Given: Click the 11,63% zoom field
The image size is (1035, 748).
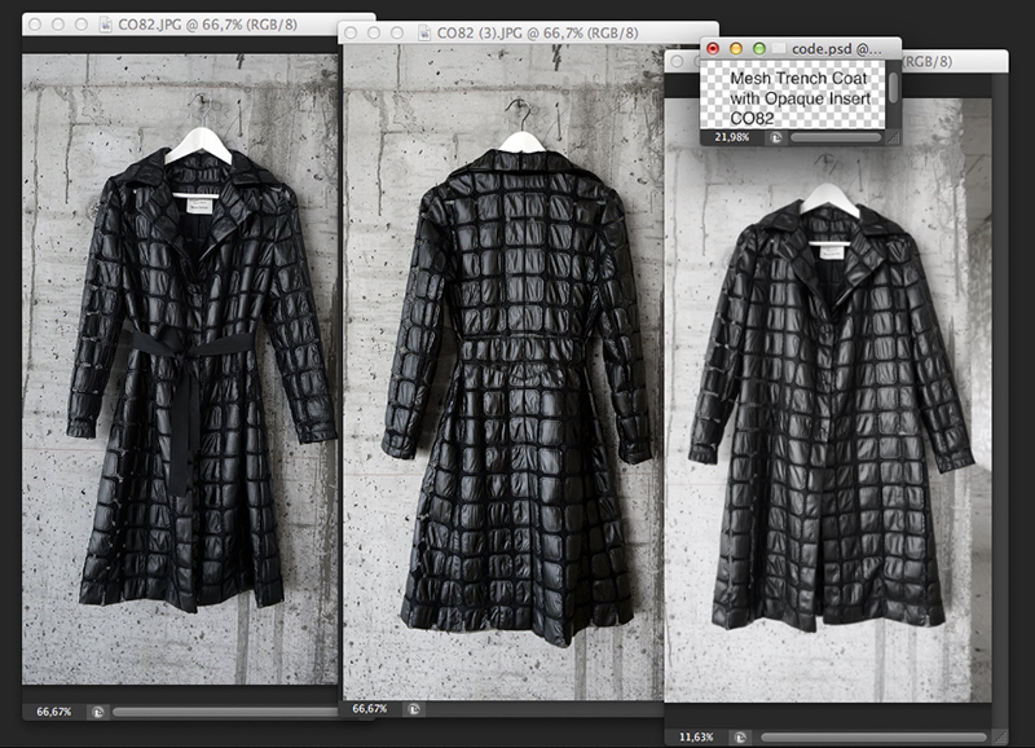Looking at the screenshot, I should click(x=696, y=737).
